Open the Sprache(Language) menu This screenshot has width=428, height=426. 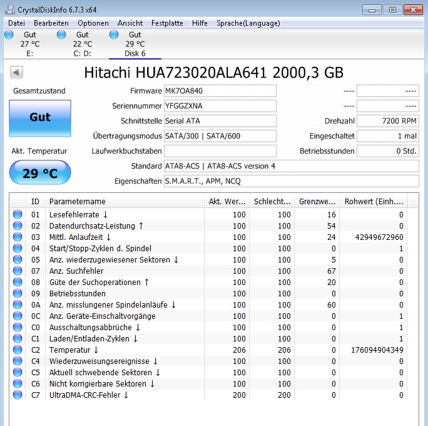pos(248,23)
